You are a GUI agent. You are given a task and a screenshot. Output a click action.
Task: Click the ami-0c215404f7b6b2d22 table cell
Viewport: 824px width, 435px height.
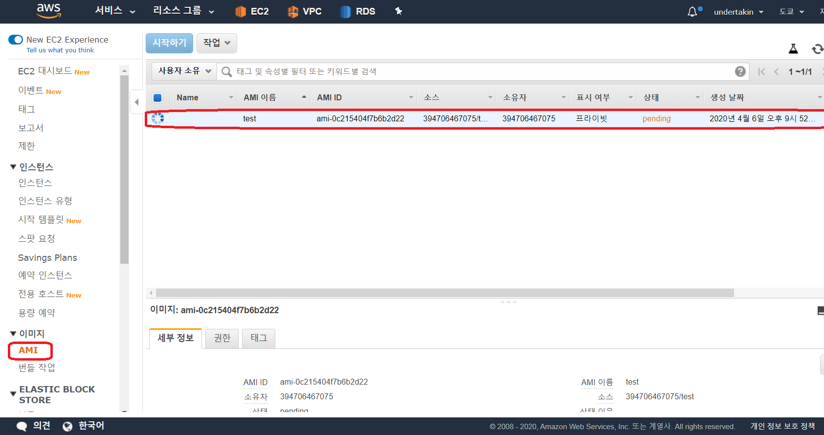(x=360, y=118)
